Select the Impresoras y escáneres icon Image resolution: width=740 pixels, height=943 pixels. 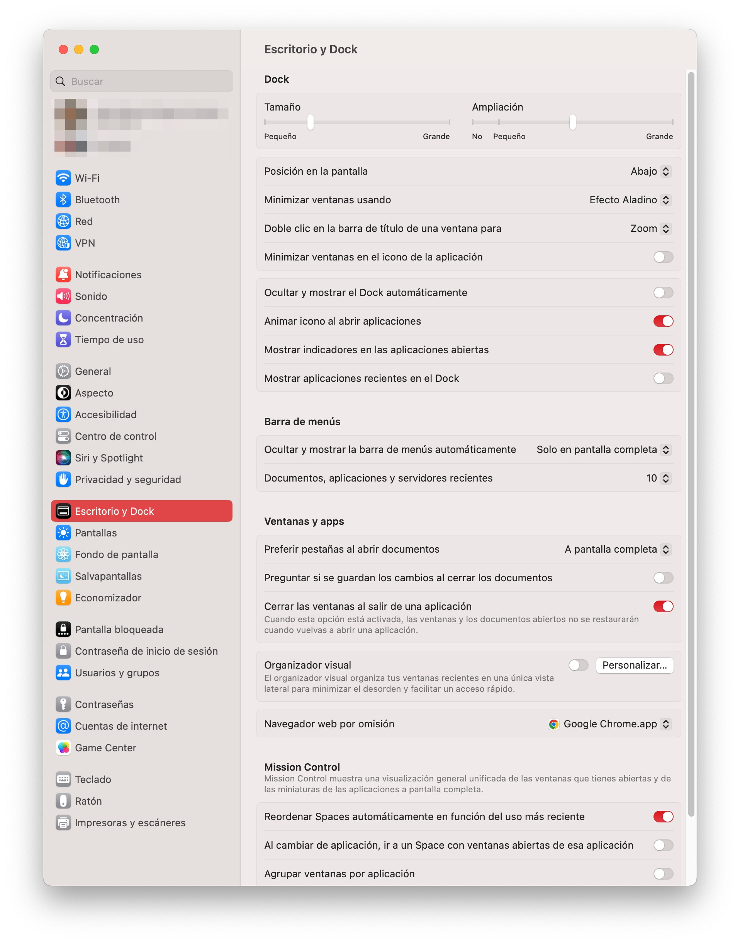63,822
